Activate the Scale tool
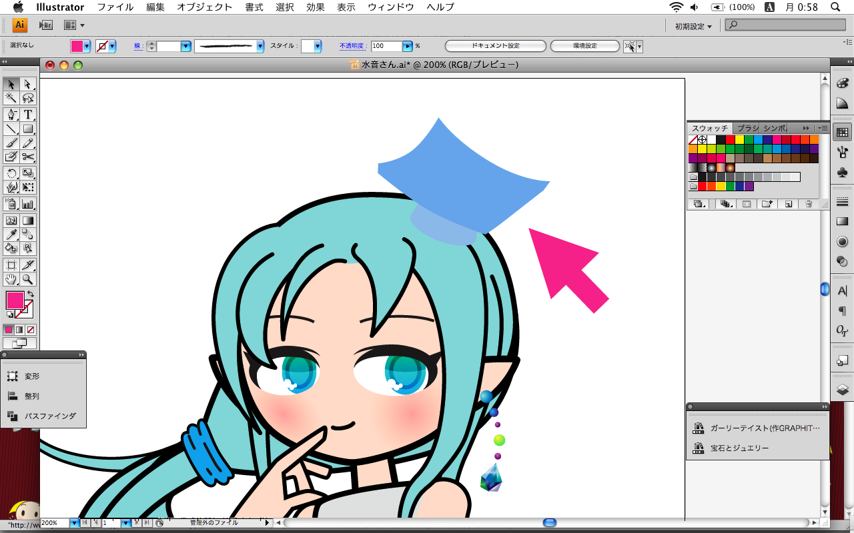Viewport: 854px width, 533px height. pos(28,173)
